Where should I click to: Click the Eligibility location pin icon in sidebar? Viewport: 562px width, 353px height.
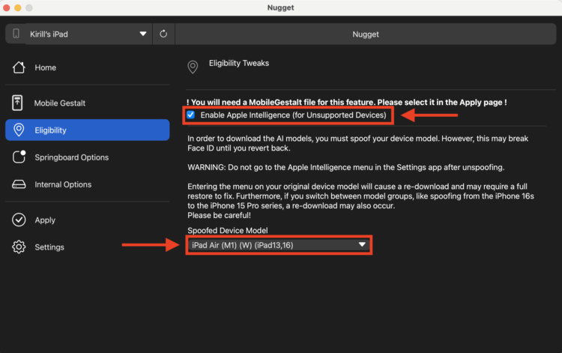tap(19, 130)
